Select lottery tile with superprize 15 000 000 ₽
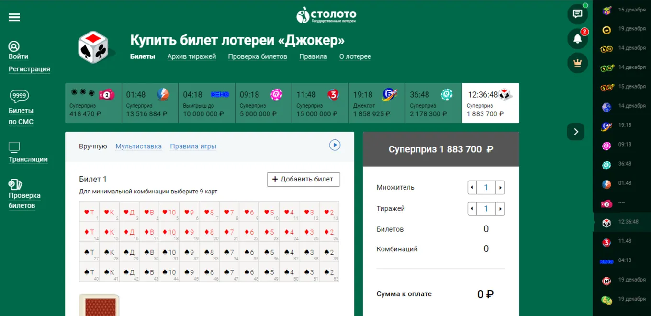Viewport: 651px width, 316px height. (x=320, y=103)
